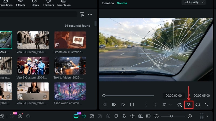
Task: Enter fullscreen preview with the arrows icon
Action: click(207, 105)
